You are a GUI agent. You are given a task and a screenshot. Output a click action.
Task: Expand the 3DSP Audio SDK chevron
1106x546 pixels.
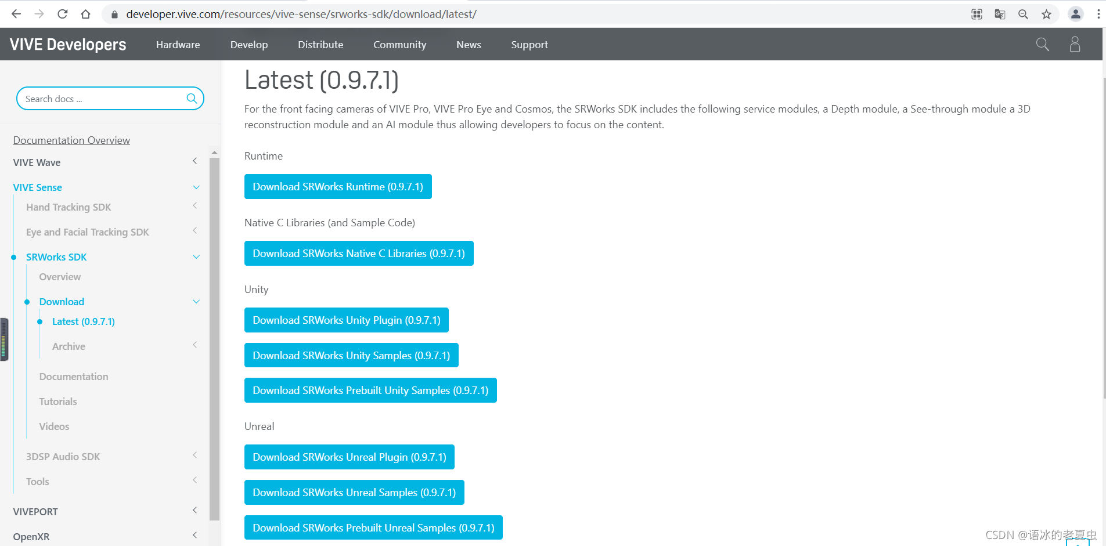(195, 455)
